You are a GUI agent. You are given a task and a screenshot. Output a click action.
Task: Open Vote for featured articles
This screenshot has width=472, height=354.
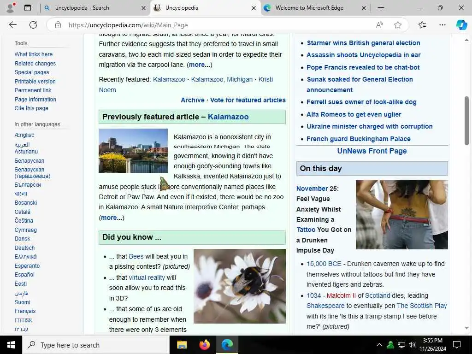[x=248, y=100]
